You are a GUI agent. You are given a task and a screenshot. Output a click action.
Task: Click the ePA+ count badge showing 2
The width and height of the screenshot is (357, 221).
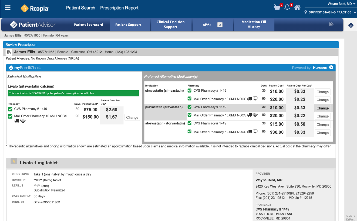(220, 25)
